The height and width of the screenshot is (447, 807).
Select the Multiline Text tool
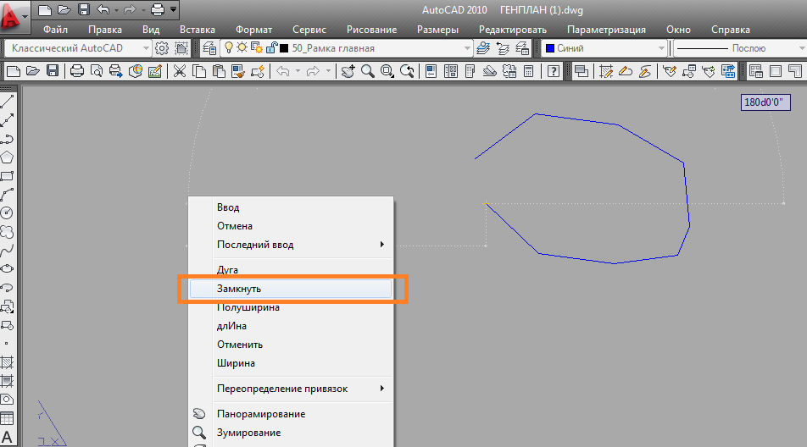(x=7, y=437)
